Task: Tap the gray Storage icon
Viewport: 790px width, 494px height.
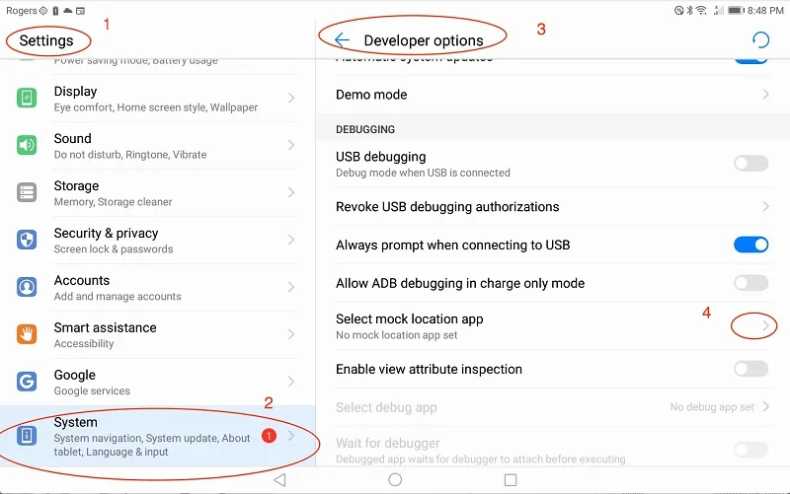Action: point(27,192)
